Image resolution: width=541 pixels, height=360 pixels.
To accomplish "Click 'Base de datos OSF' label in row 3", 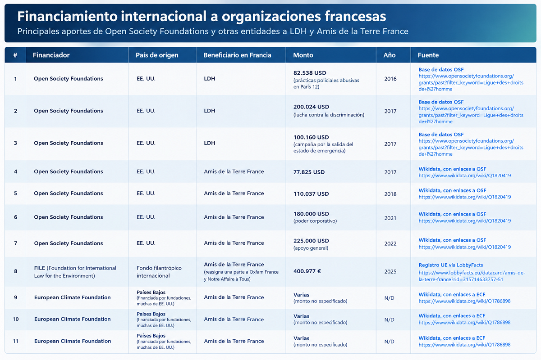I will (441, 135).
